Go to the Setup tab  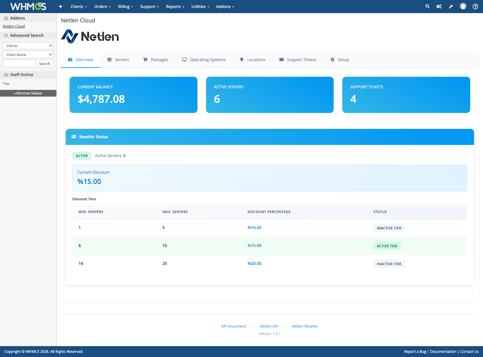tap(340, 60)
